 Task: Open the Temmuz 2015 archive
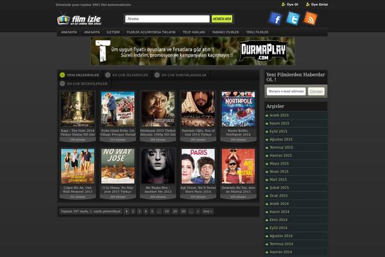click(281, 147)
